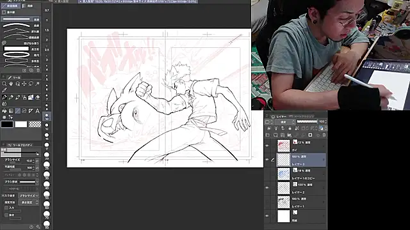Image resolution: width=410 pixels, height=230 pixels.
Task: Click the layer opacity slider
Action: [307, 122]
